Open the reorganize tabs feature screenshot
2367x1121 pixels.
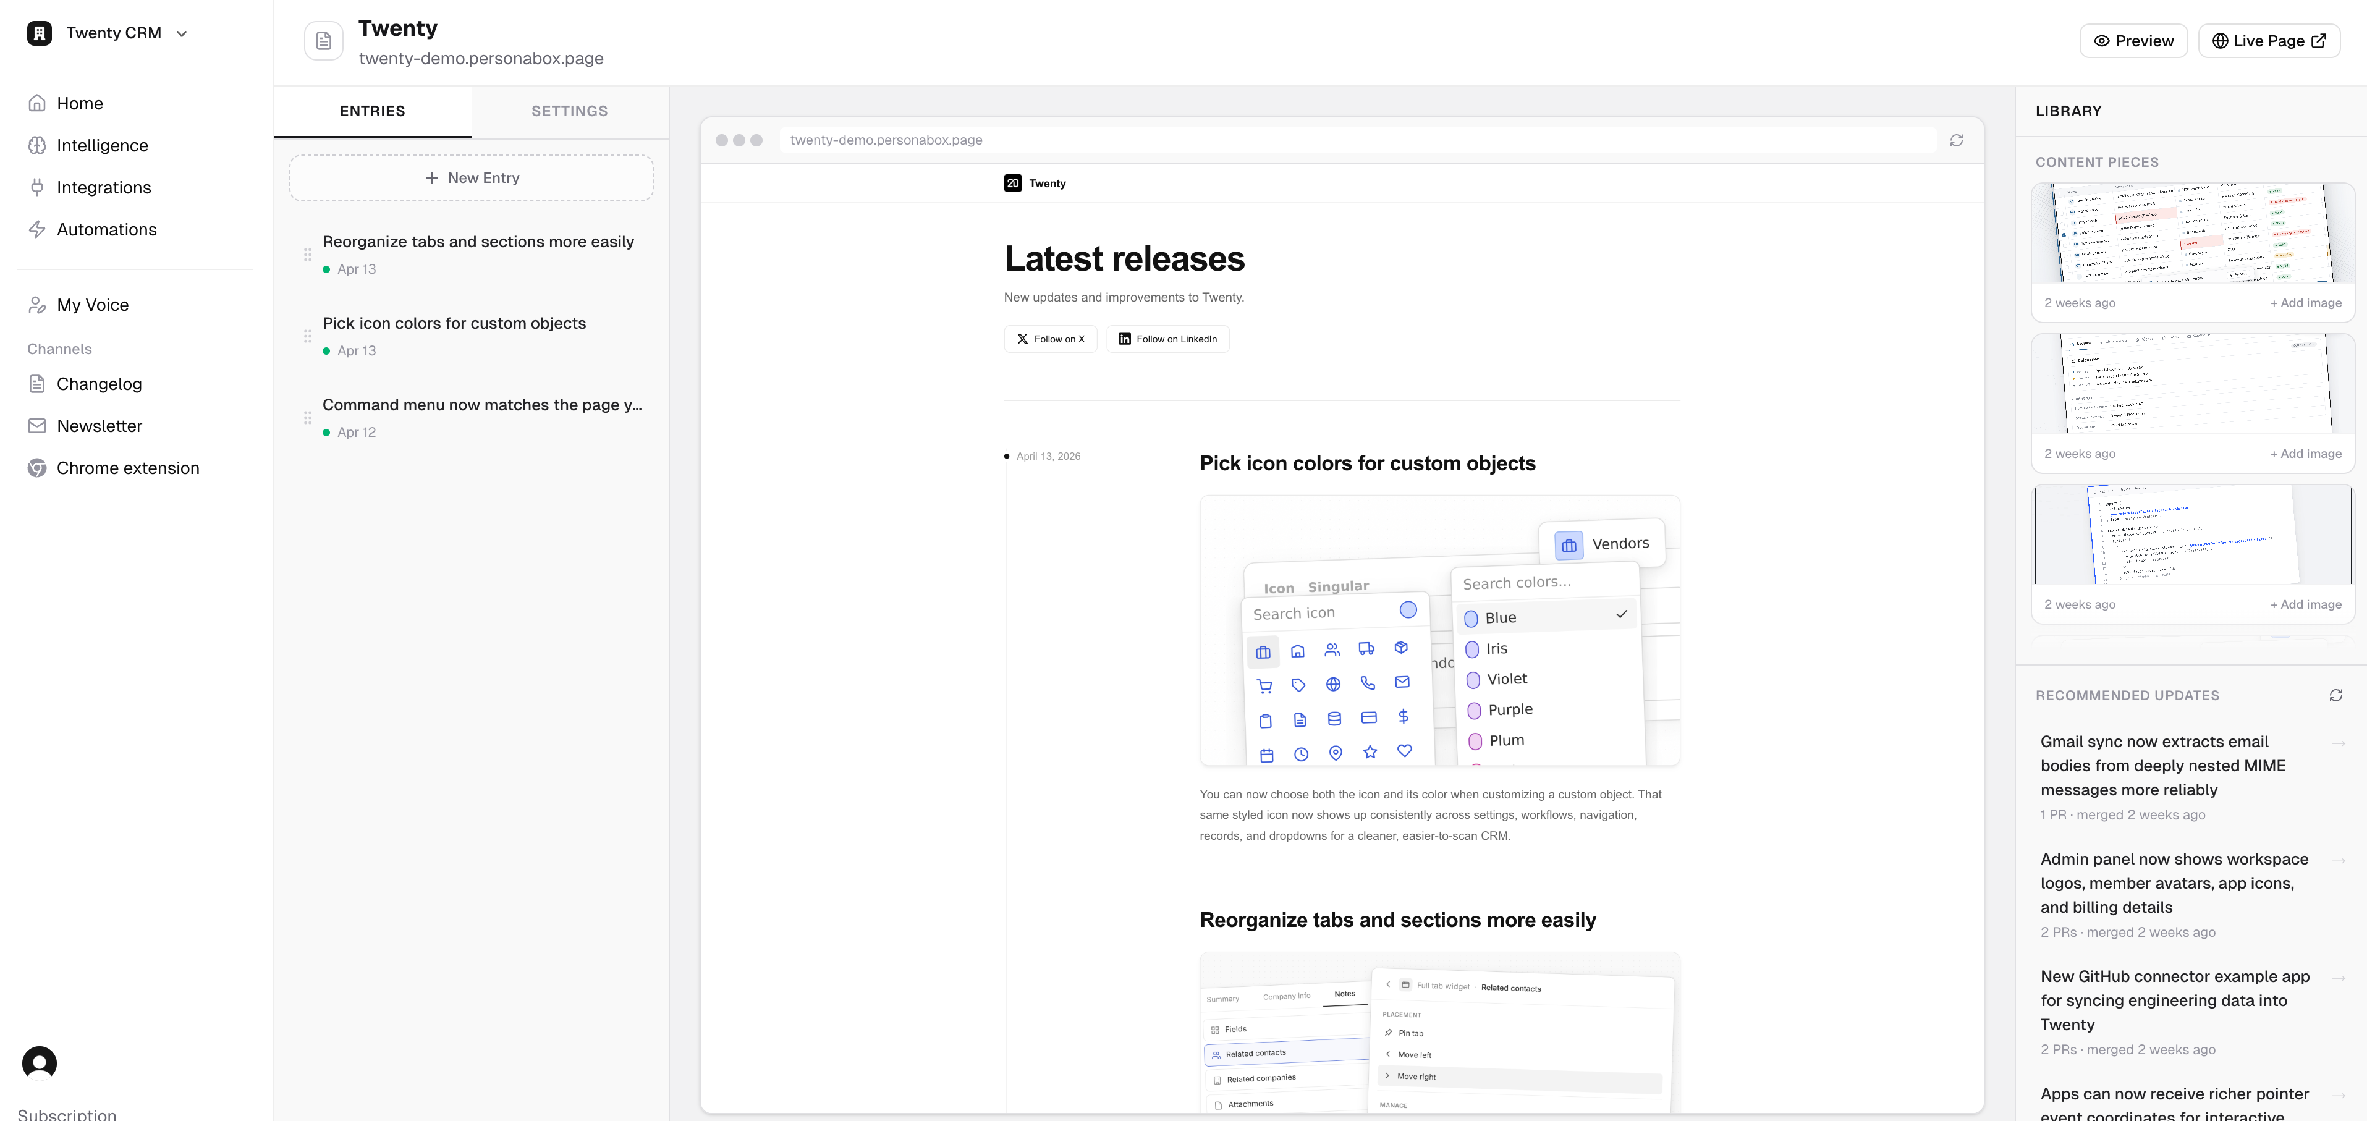pos(1440,1033)
